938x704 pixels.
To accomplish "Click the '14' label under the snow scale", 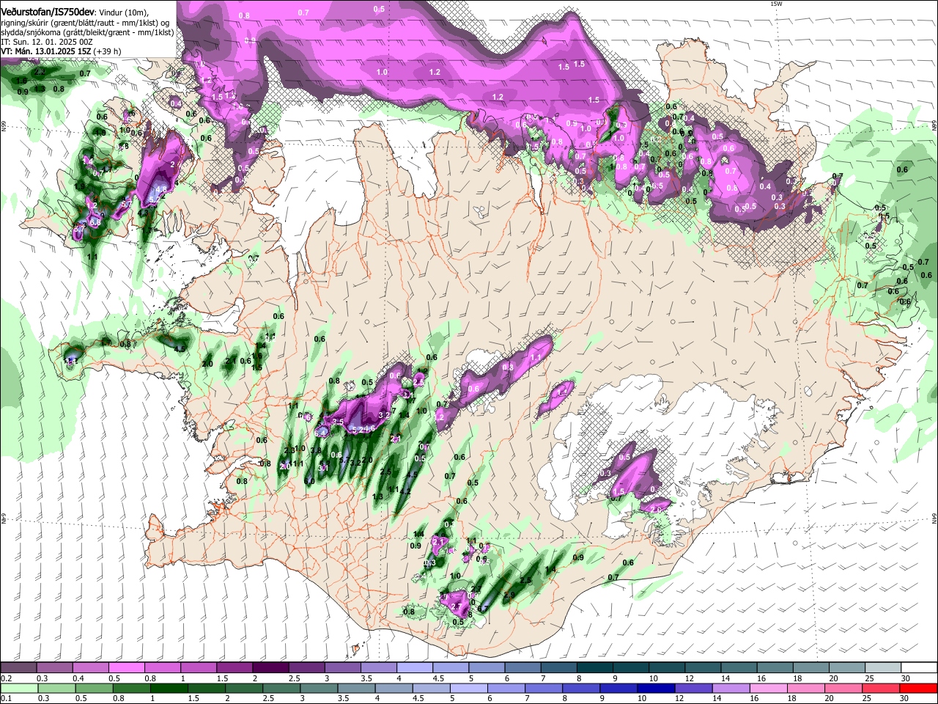I will point(725,678).
